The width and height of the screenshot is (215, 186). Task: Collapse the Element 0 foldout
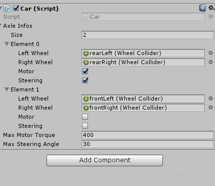(x=7, y=44)
